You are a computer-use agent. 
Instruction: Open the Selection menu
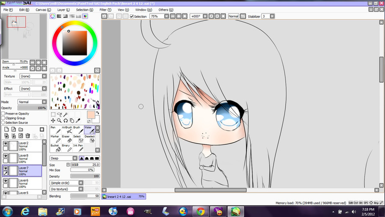[84, 10]
